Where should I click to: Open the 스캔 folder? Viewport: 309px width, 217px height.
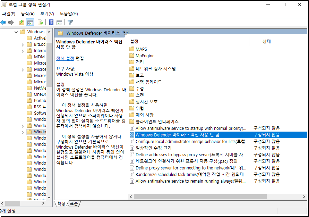pos(137,95)
